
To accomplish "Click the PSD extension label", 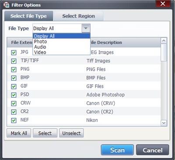I will pos(25,95).
